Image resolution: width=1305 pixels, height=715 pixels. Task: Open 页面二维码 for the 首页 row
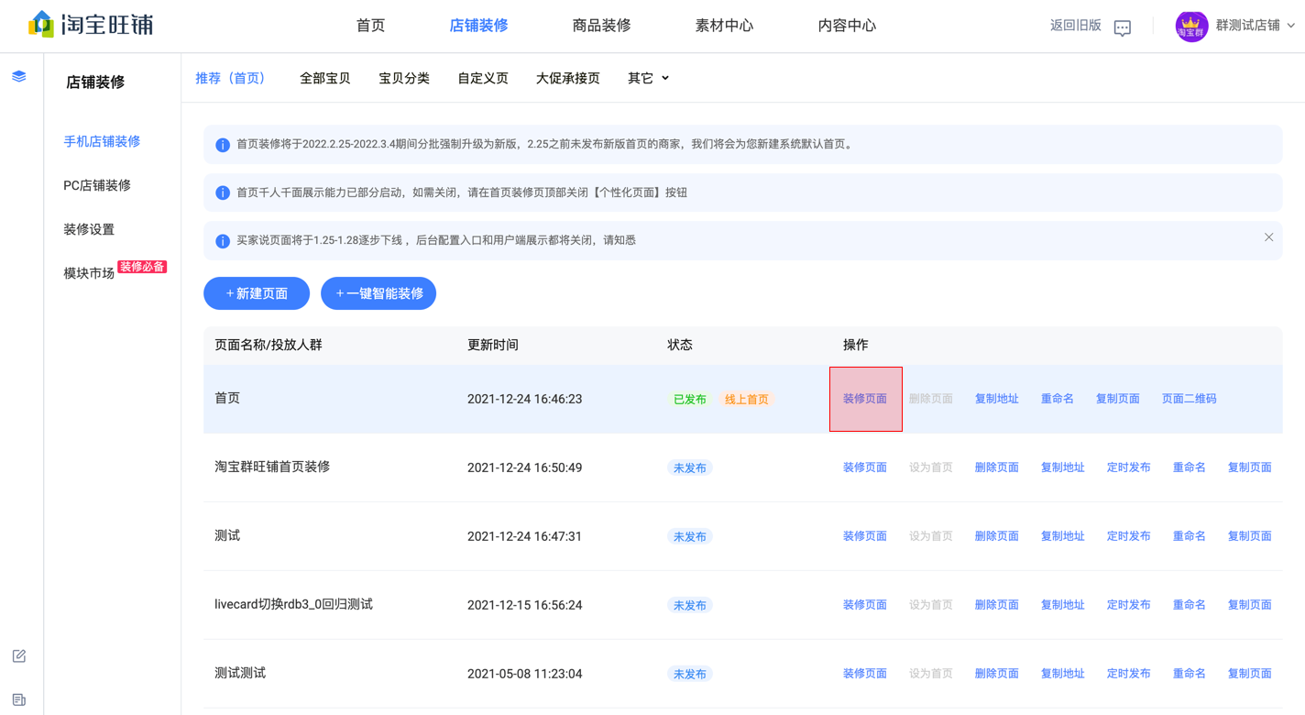pyautogui.click(x=1190, y=399)
